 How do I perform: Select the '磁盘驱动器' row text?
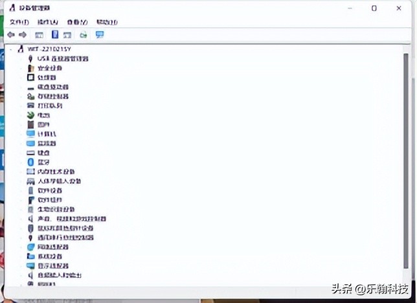click(53, 87)
